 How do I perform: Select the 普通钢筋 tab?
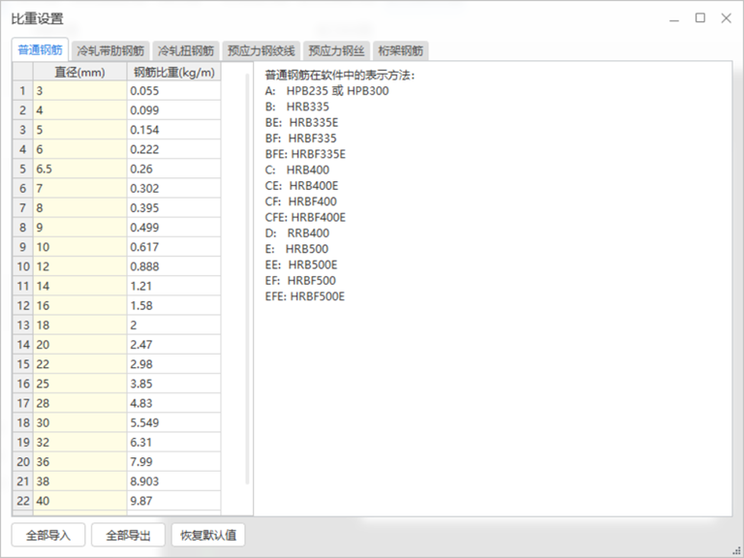(41, 50)
